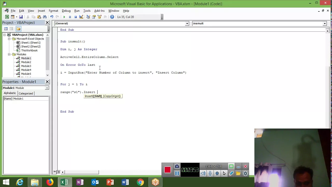This screenshot has width=332, height=187.
Task: Run the macro with the green play icon
Action: click(x=64, y=17)
